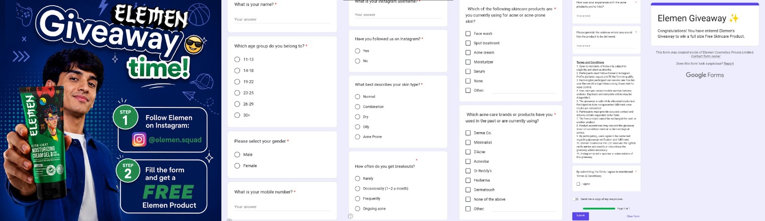
Task: Click the @elemen.squad handle on poster
Action: click(175, 140)
